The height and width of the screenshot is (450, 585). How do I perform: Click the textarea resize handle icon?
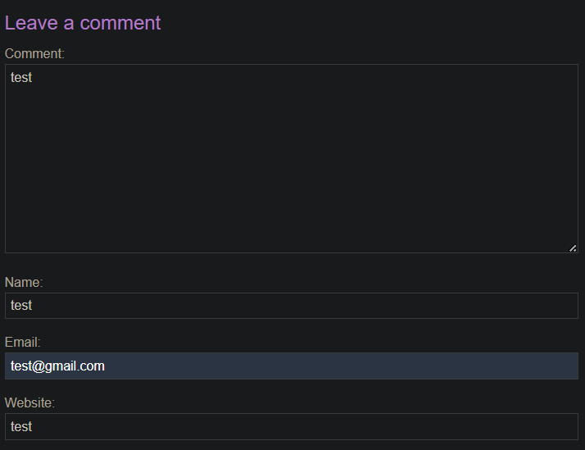pyautogui.click(x=573, y=248)
